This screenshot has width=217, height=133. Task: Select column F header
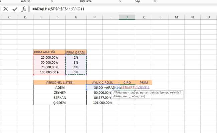tap(57, 17)
